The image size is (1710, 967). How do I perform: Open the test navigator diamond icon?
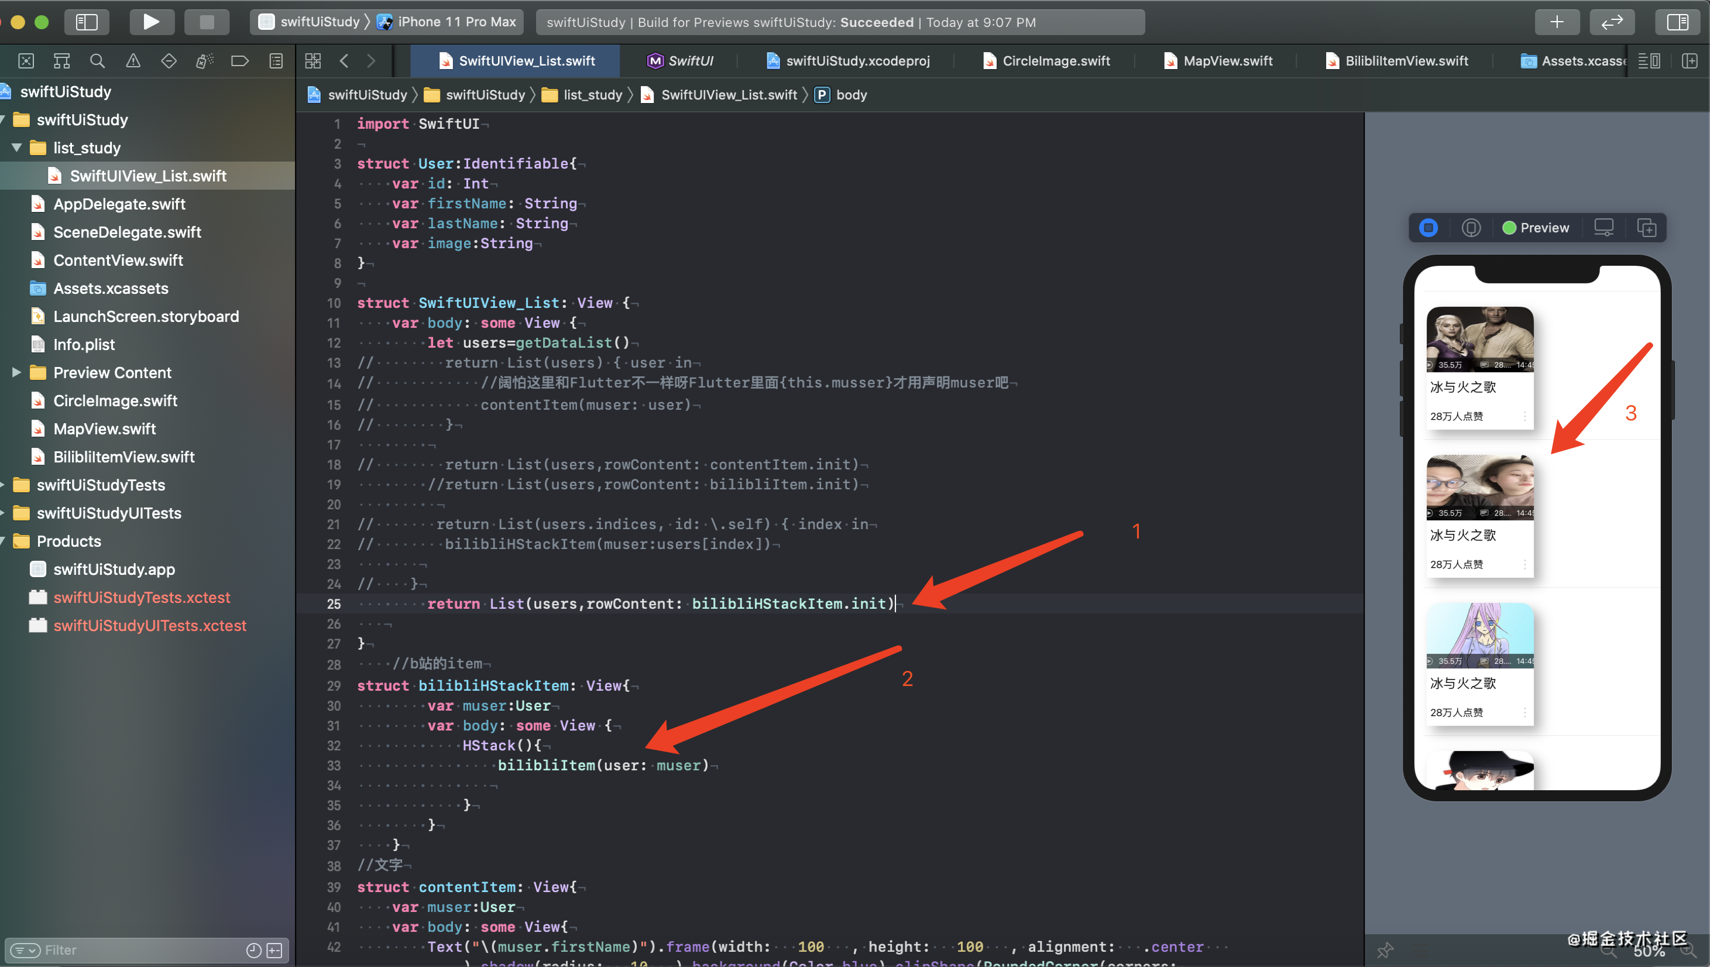[x=169, y=61]
